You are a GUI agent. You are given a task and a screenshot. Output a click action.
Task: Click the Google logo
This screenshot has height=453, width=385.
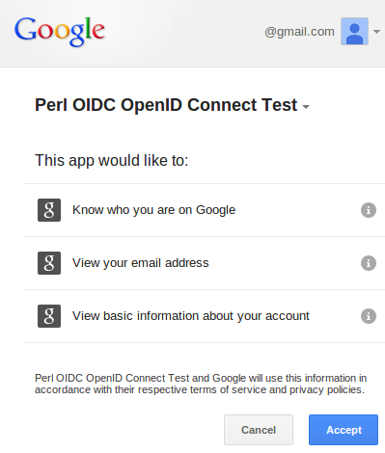click(60, 31)
